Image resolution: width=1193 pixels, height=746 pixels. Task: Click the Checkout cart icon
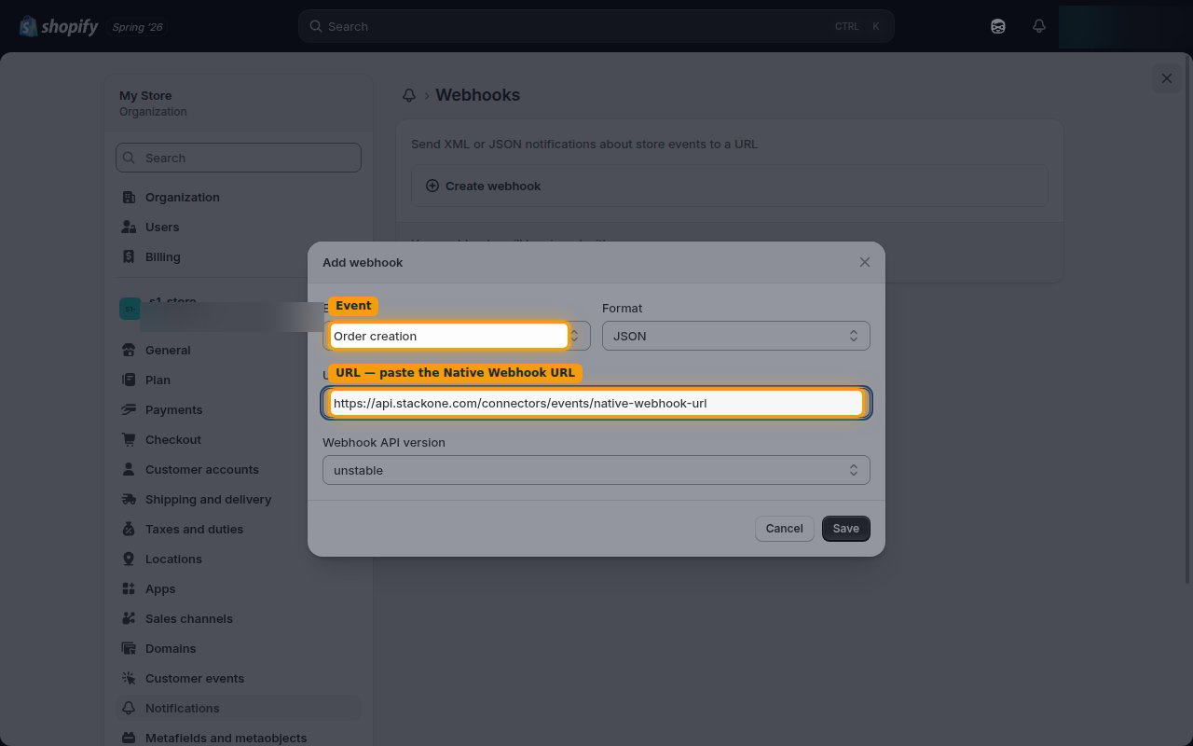pos(129,439)
